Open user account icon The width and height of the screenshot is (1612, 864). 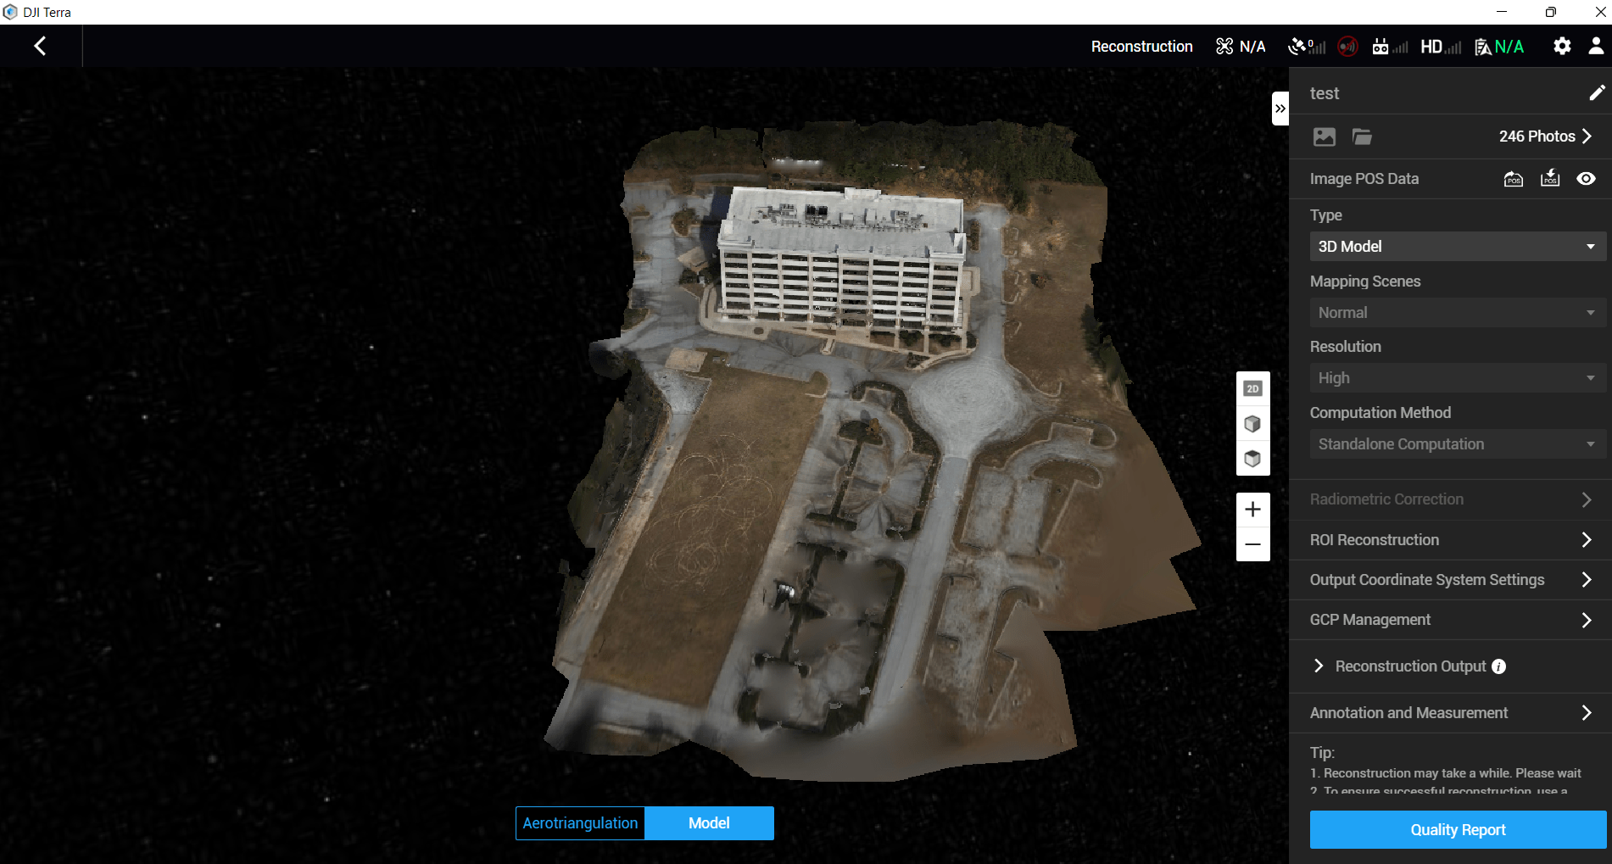pyautogui.click(x=1595, y=47)
